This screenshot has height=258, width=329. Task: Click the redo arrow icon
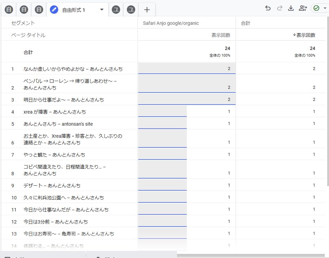point(279,8)
